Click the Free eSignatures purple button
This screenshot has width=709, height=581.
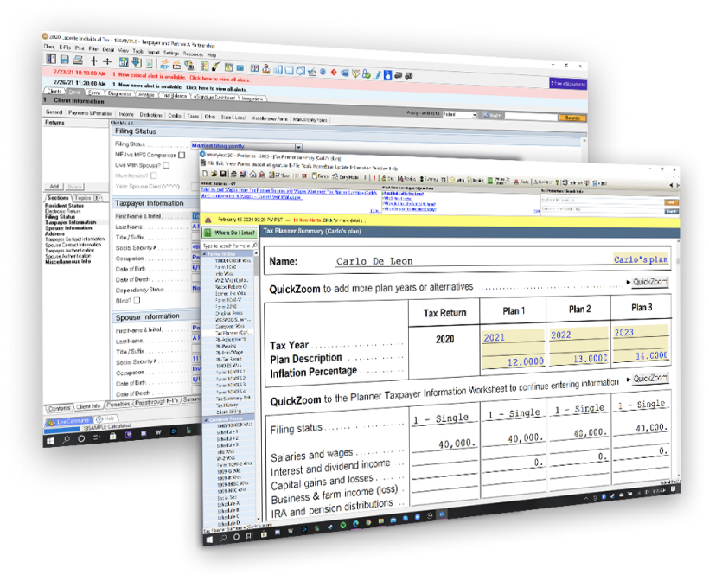click(x=568, y=84)
